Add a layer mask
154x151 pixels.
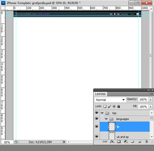[x=119, y=142]
